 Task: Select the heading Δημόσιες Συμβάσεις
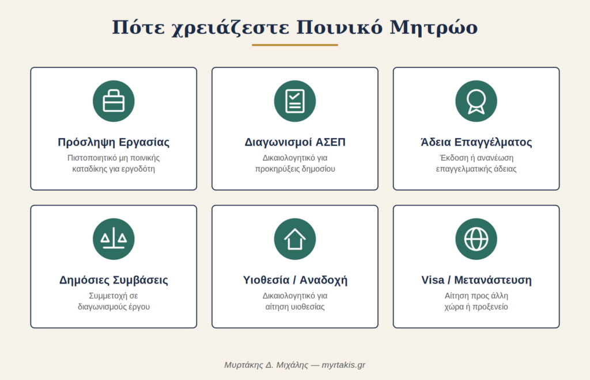coord(114,280)
